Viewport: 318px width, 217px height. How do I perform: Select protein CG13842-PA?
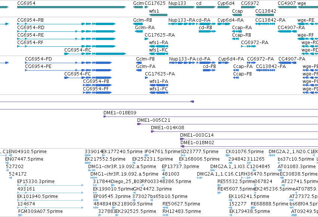point(271,66)
